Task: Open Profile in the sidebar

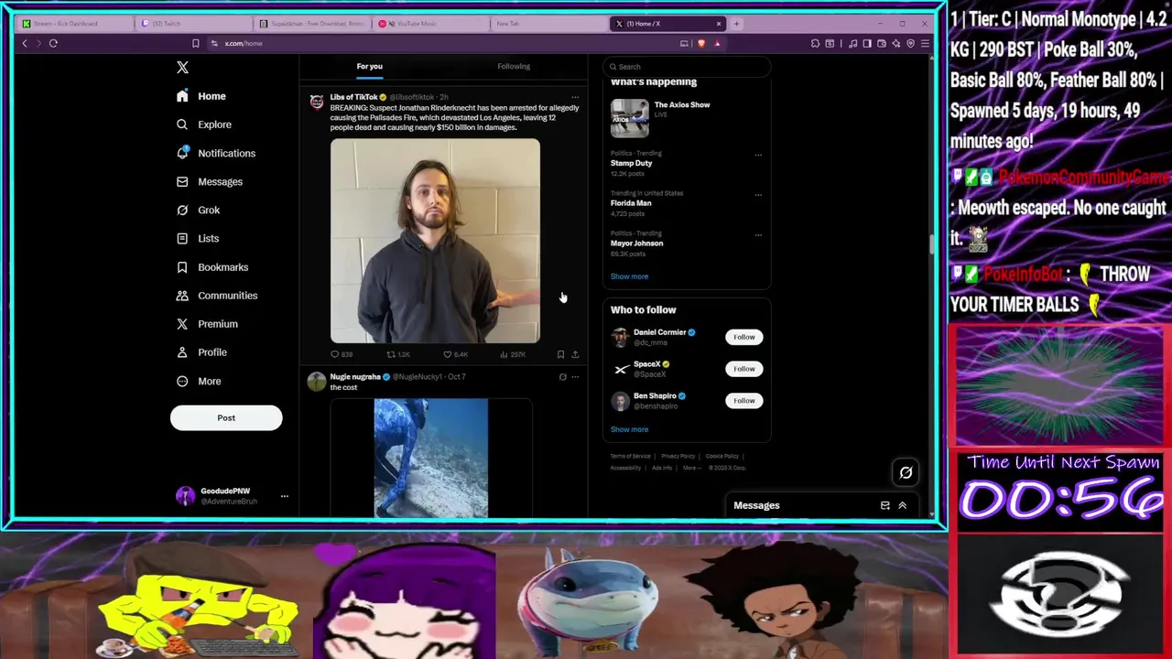Action: tap(201, 352)
